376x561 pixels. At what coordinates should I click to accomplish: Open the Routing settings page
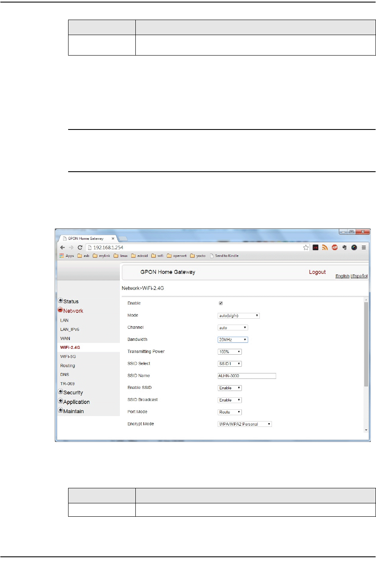(x=68, y=366)
